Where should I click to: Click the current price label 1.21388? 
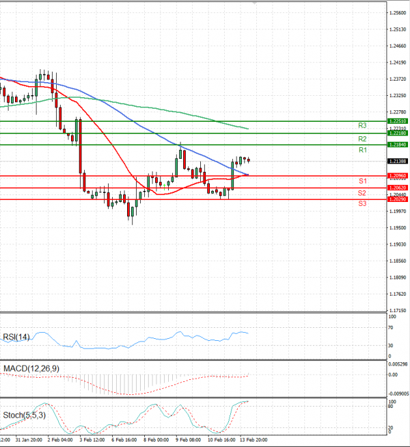pos(398,162)
